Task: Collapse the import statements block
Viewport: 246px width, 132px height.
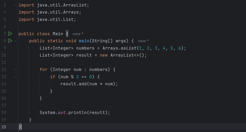Action: pyautogui.click(x=15, y=5)
